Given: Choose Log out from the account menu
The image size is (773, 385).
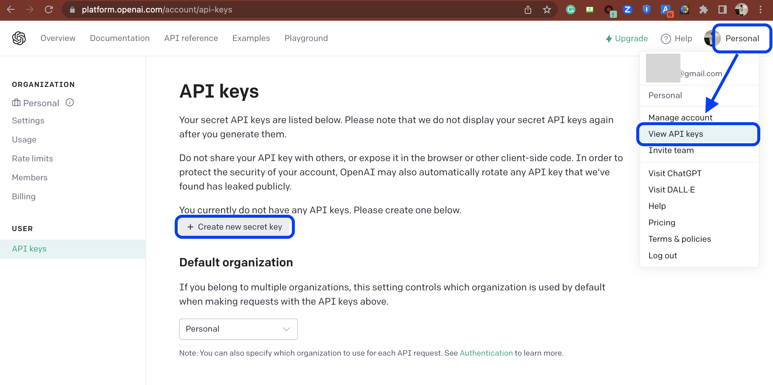Looking at the screenshot, I should click(x=662, y=255).
